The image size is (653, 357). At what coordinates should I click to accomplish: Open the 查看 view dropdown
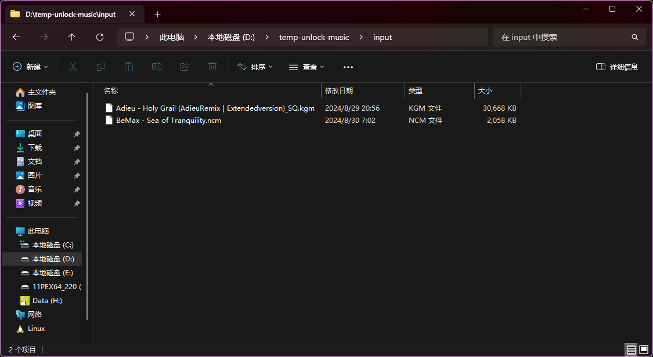click(306, 67)
